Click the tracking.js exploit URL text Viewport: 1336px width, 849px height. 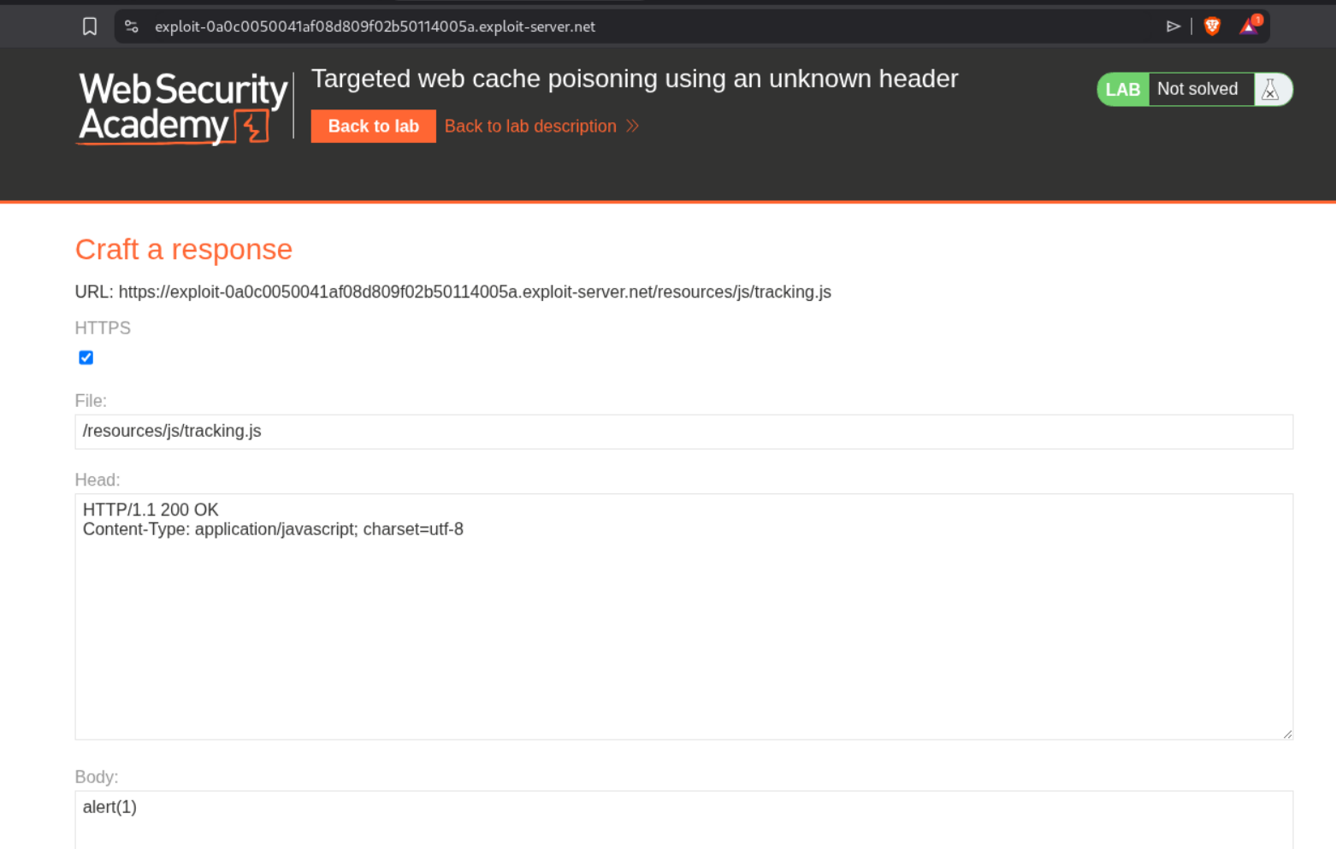(x=474, y=292)
